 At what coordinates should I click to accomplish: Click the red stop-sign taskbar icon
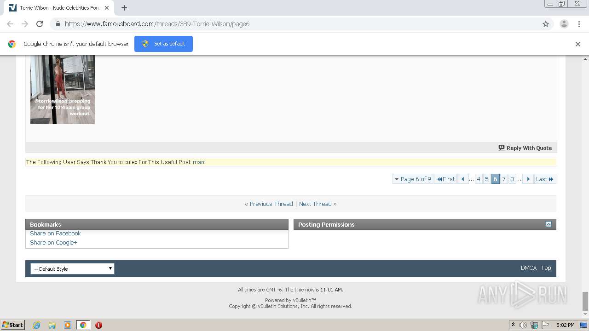tap(98, 325)
